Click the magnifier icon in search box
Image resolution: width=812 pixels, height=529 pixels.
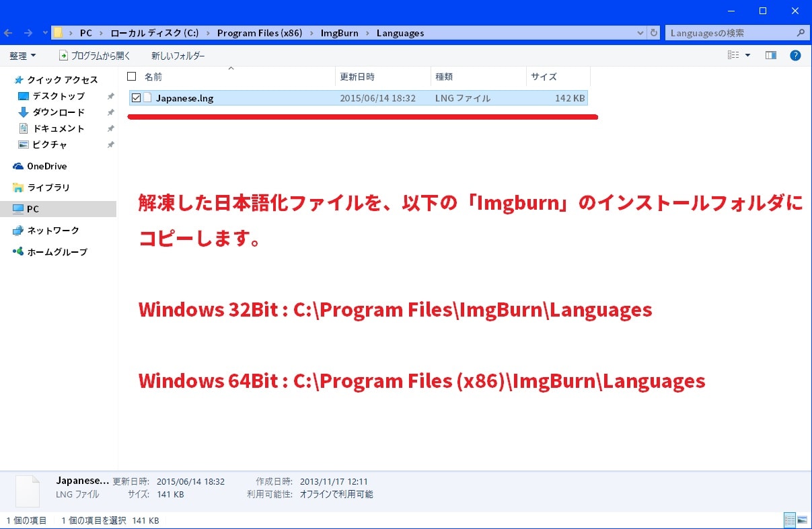[801, 33]
